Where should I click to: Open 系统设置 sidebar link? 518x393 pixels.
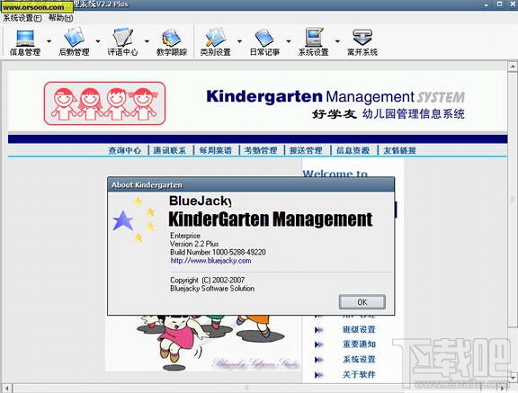359,360
